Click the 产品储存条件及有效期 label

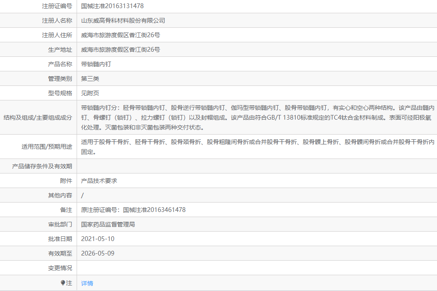(42, 166)
